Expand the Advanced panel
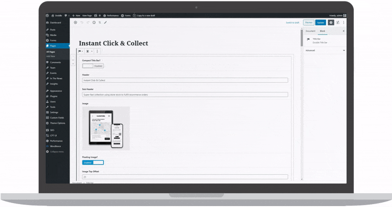392x207 pixels. point(324,50)
